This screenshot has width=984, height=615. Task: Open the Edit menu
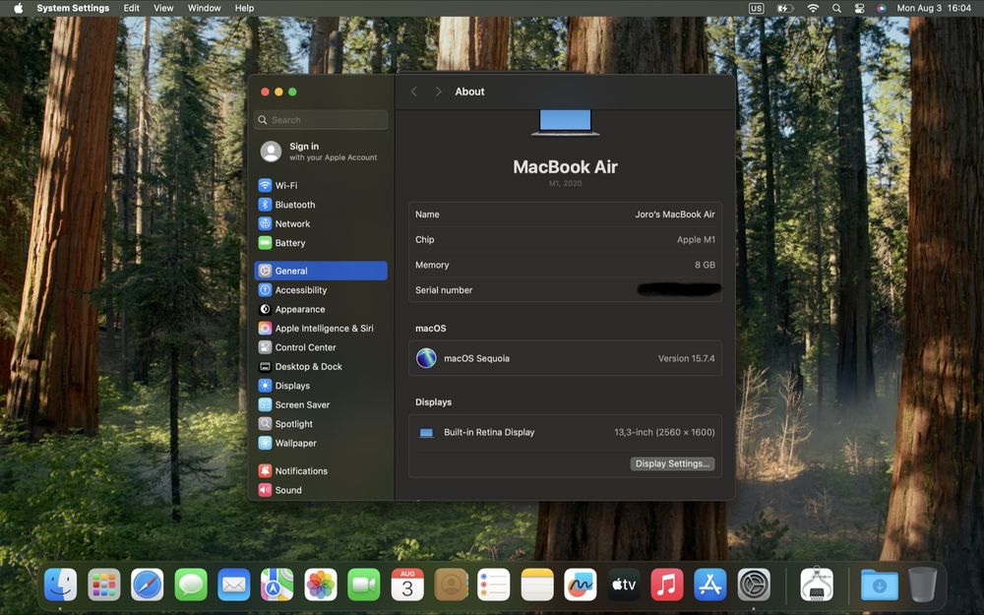click(131, 8)
